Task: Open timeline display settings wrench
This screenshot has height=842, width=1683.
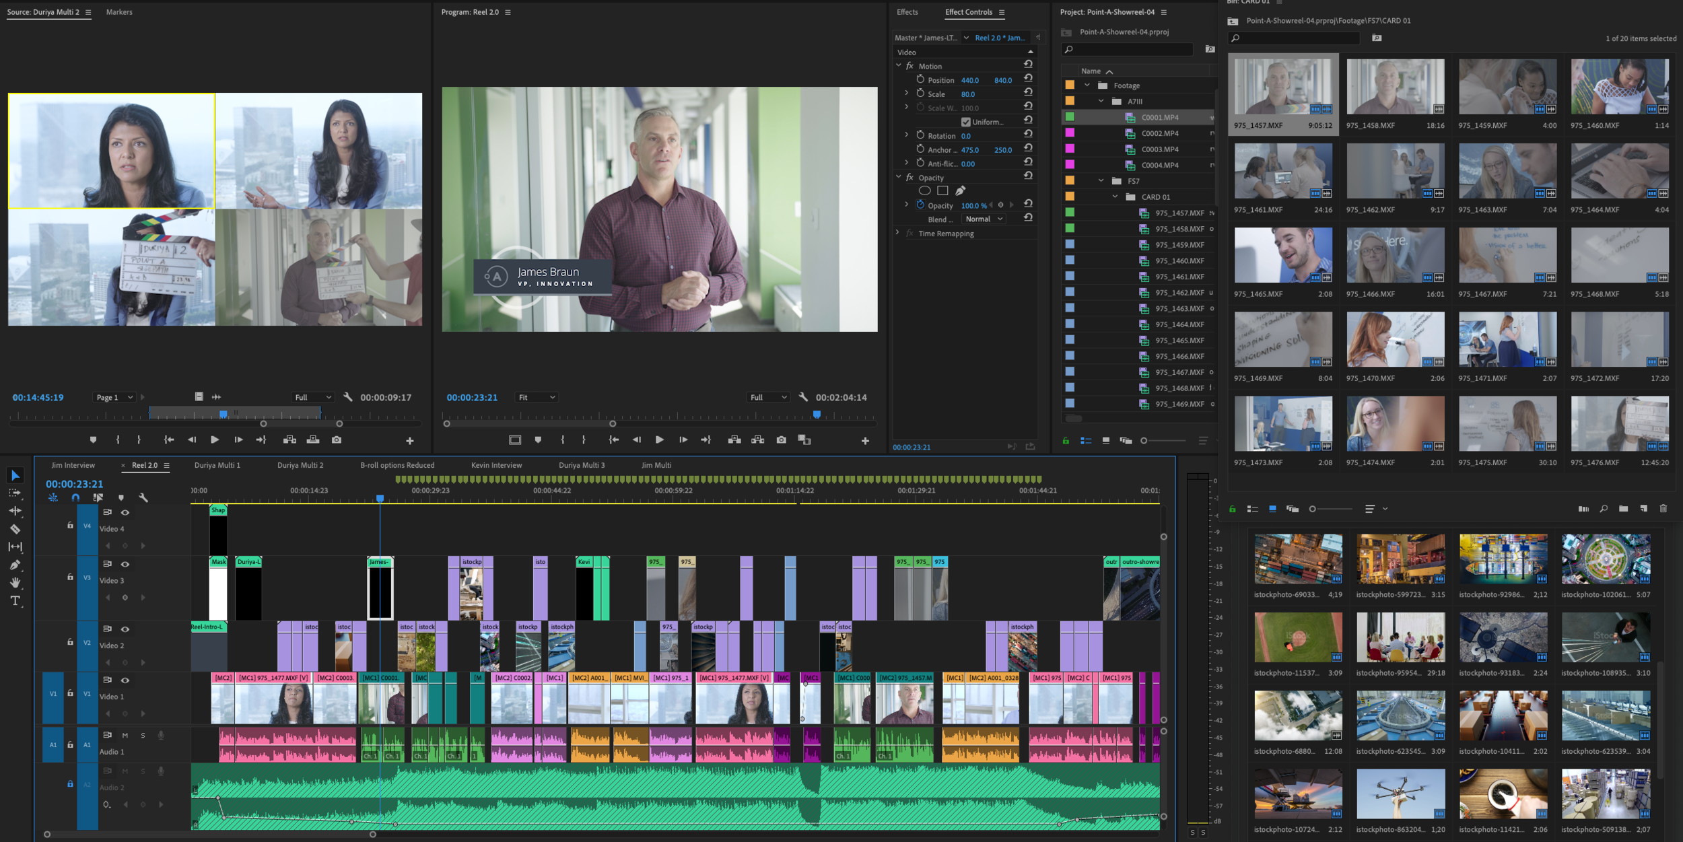Action: click(143, 498)
